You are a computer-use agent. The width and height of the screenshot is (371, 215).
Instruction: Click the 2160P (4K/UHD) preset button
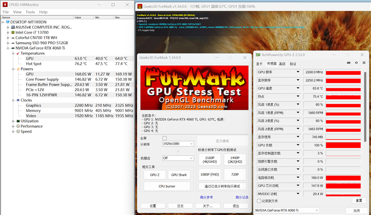(210, 160)
